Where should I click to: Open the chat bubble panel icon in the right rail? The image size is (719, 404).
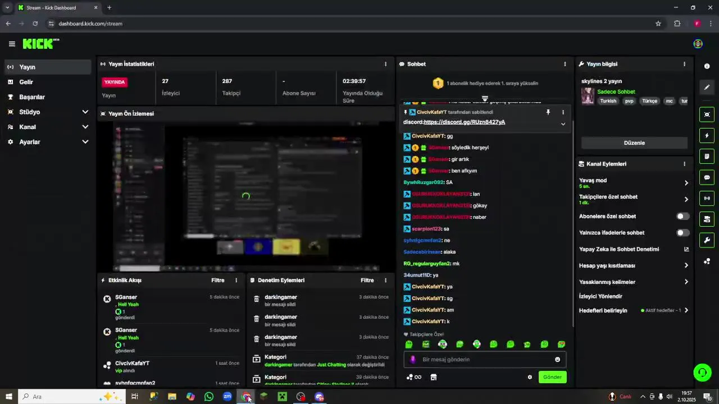(x=707, y=177)
